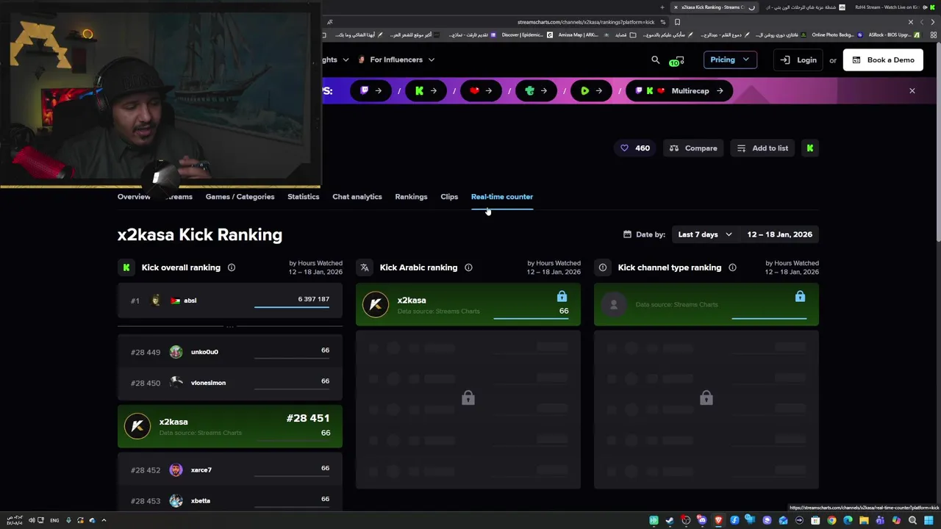941x529 pixels.
Task: Click ENG language indicator in taskbar
Action: pyautogui.click(x=54, y=520)
